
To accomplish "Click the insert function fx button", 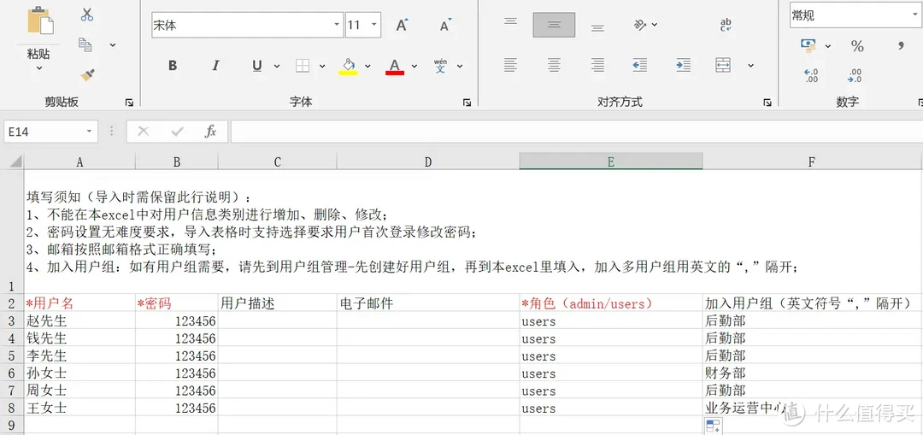I will click(211, 132).
